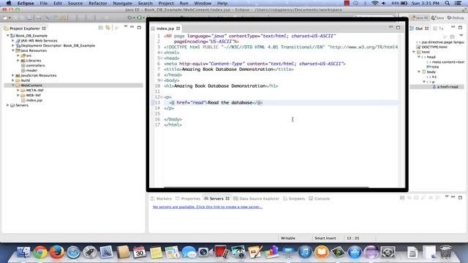Open the Navigate menu
The height and width of the screenshot is (263, 468).
click(x=122, y=3)
